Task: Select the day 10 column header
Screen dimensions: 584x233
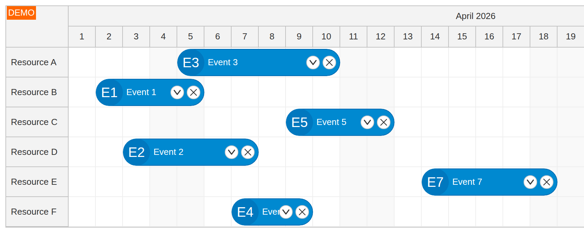Action: 326,37
